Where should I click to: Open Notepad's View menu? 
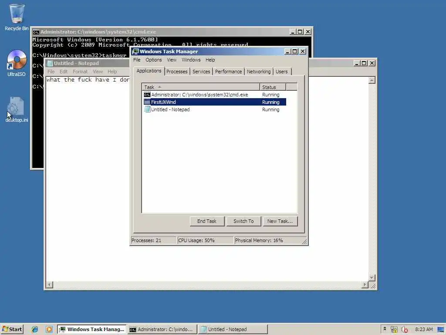[x=98, y=72]
